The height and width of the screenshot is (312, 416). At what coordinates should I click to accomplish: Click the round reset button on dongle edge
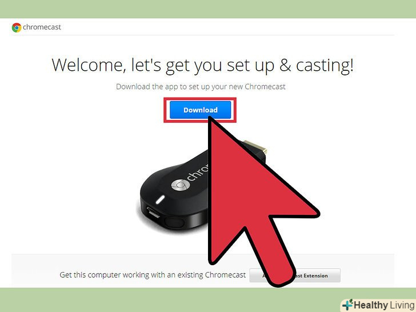click(174, 222)
